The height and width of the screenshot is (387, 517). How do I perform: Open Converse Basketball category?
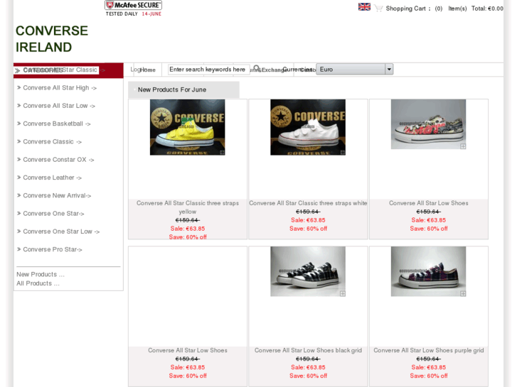click(56, 124)
